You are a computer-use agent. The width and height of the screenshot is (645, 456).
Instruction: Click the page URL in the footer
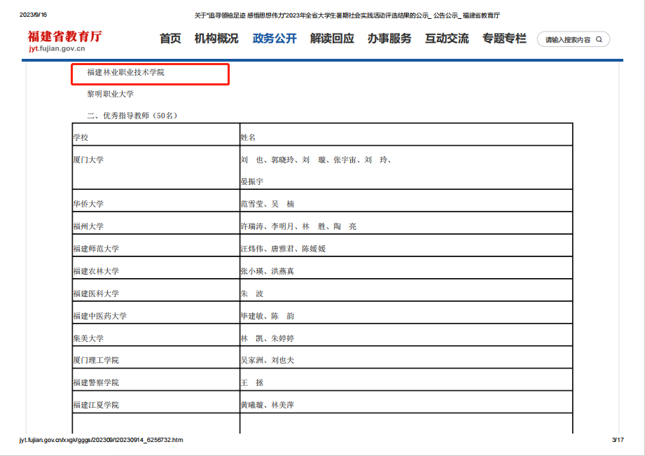(x=101, y=440)
